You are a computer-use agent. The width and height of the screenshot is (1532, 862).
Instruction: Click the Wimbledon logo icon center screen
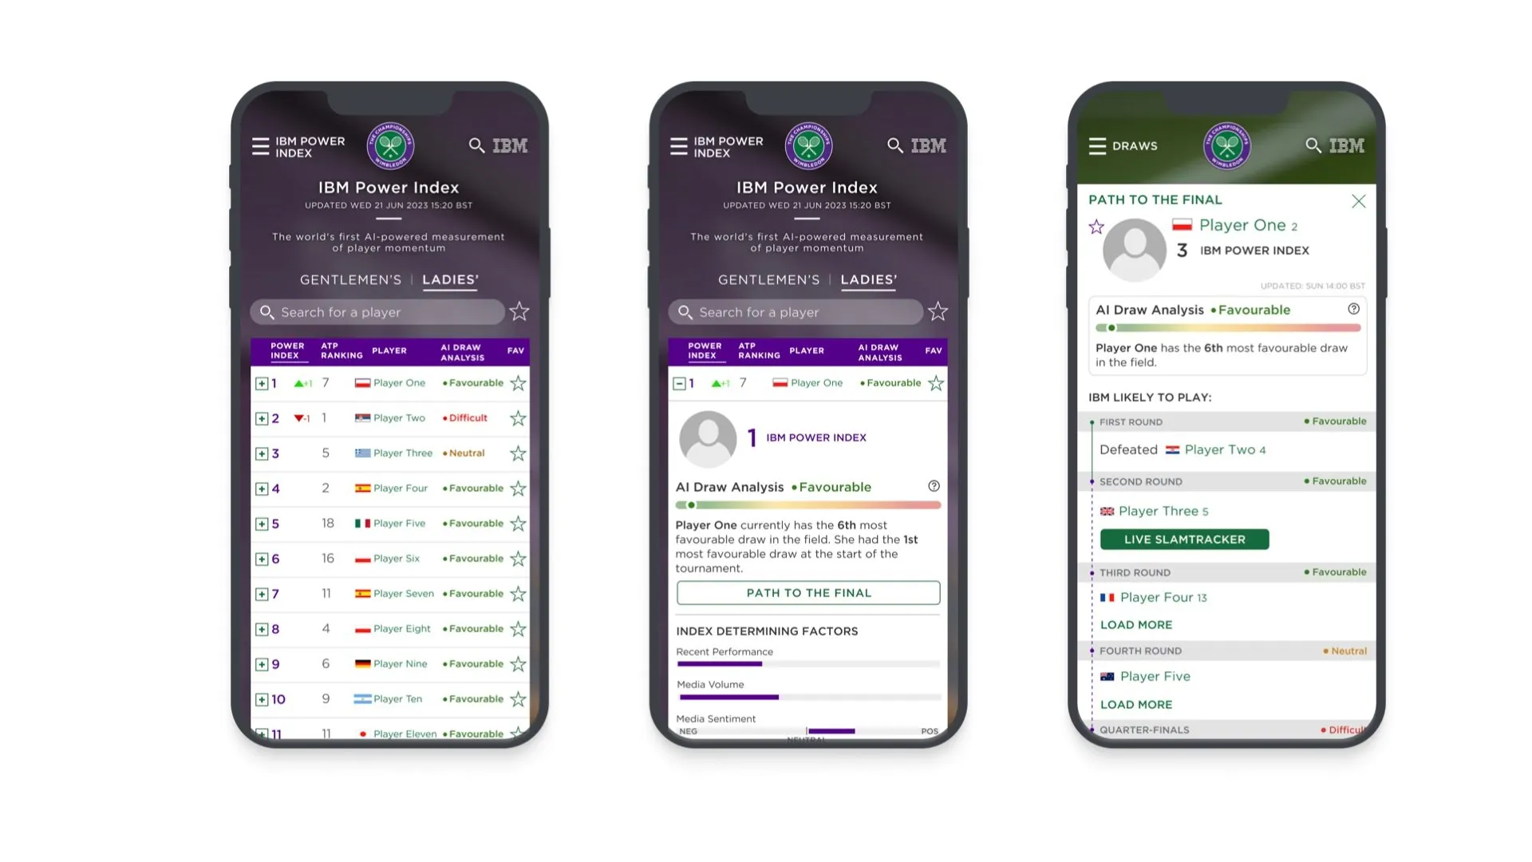[807, 145]
